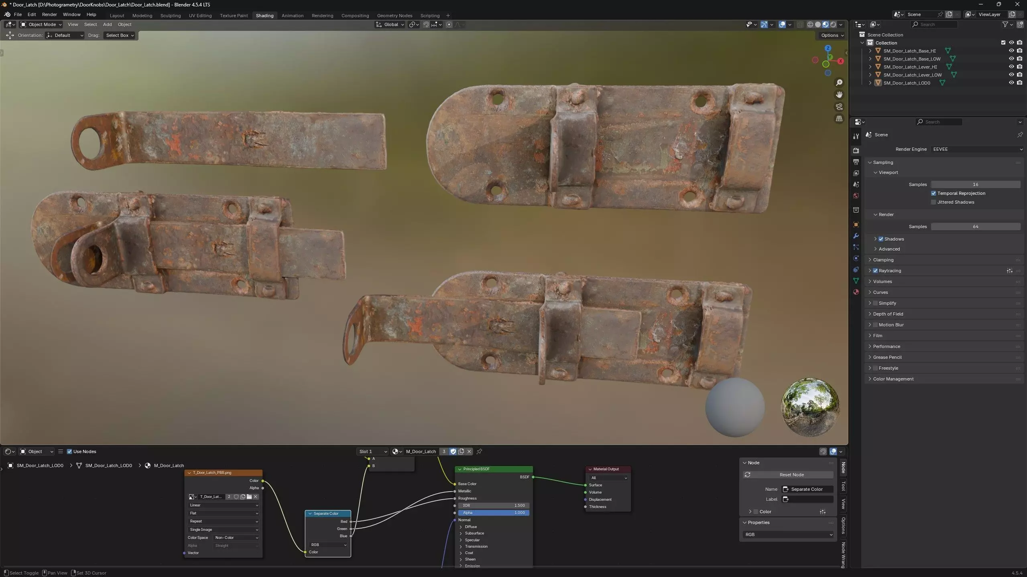
Task: Open the Material properties tab icon
Action: click(x=856, y=292)
